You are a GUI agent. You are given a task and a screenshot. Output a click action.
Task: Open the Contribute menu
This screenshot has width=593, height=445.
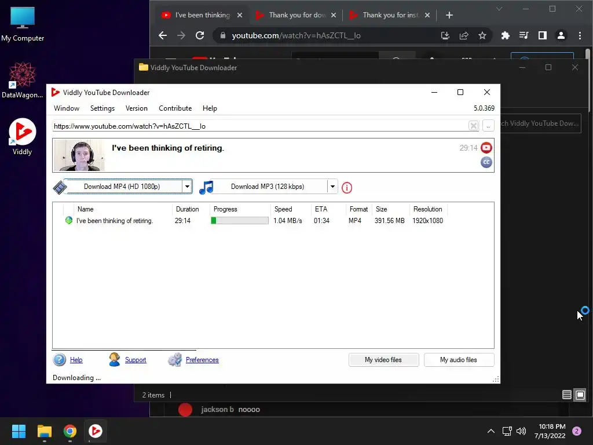tap(175, 108)
